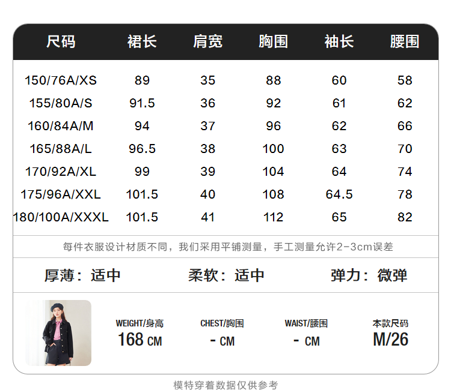Click shoulder width 41 in XXXL row
Viewport: 451px width, 390px height.
click(x=207, y=217)
